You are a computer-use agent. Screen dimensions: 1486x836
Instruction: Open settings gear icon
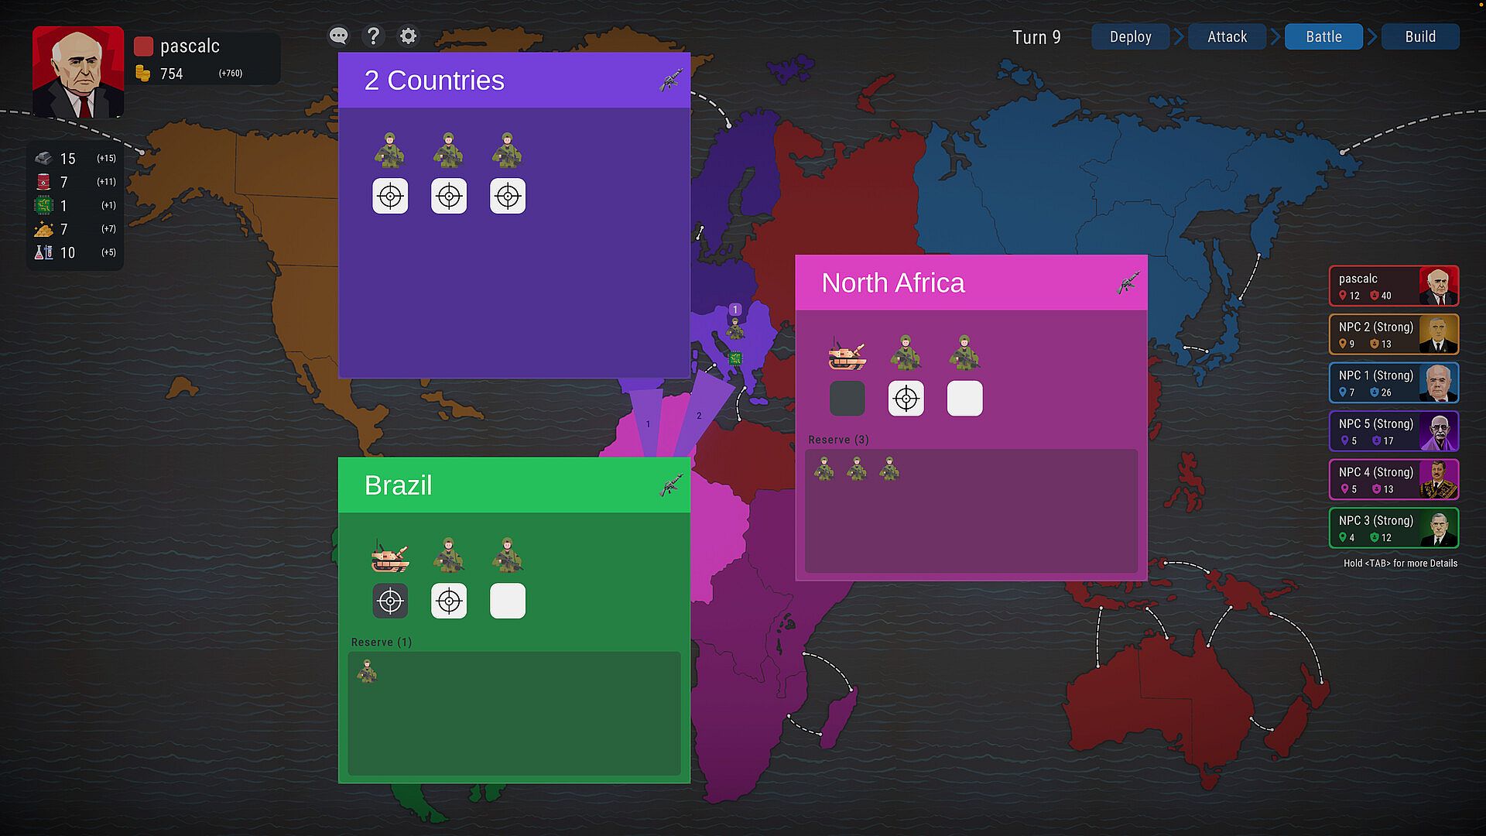408,36
